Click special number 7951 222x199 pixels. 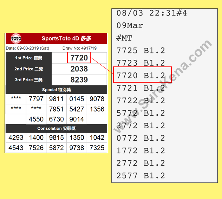pos(56,109)
